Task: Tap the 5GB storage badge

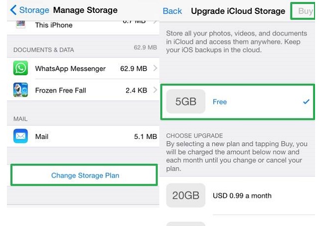Action: tap(185, 102)
